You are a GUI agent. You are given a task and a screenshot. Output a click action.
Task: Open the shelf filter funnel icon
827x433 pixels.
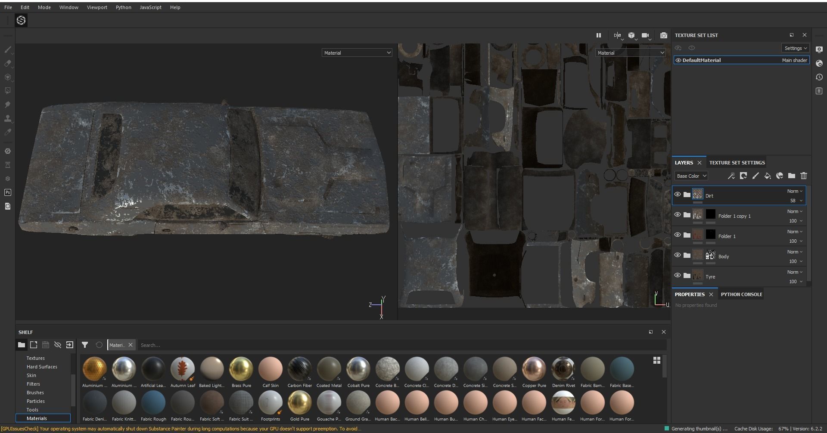point(85,345)
